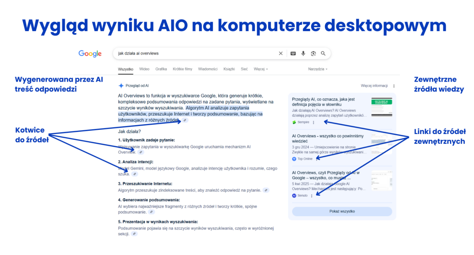
Task: Click source anchor after 'szuka.' in step 2
Action: (135, 174)
